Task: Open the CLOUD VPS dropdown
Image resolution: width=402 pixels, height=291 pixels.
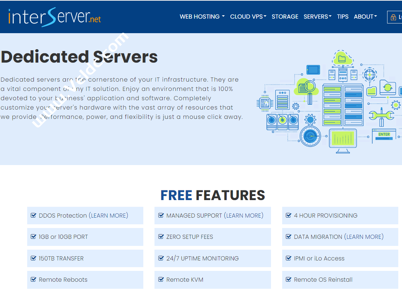Action: coord(248,17)
